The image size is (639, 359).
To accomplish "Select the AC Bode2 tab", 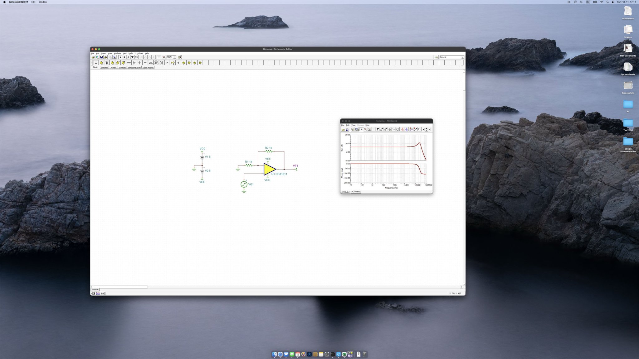I will pyautogui.click(x=356, y=192).
